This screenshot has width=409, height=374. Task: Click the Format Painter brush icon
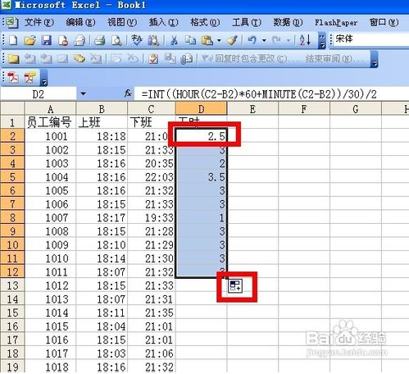coord(233,40)
